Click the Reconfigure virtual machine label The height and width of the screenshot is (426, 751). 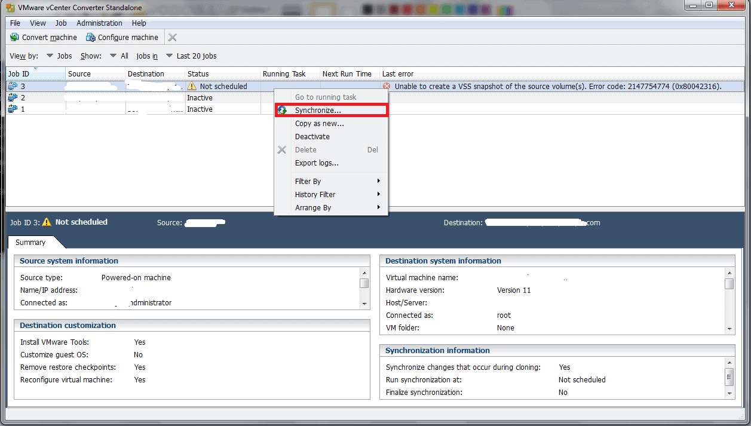[66, 379]
